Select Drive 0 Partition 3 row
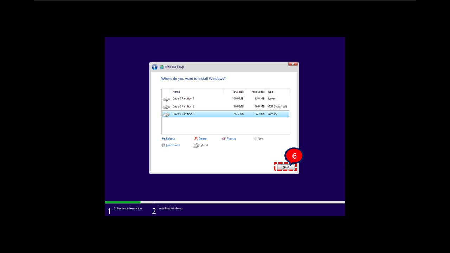 coord(226,114)
